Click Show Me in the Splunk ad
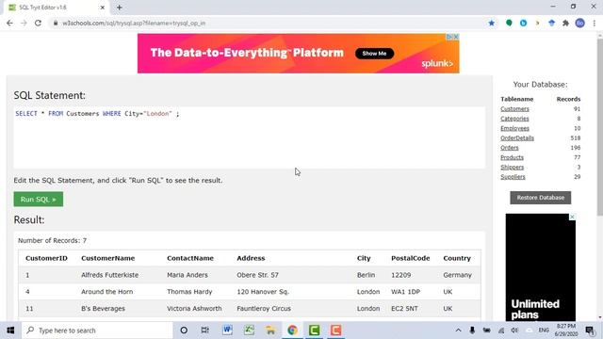 [x=374, y=54]
